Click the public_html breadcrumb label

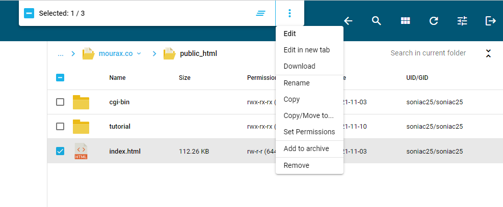tap(199, 53)
